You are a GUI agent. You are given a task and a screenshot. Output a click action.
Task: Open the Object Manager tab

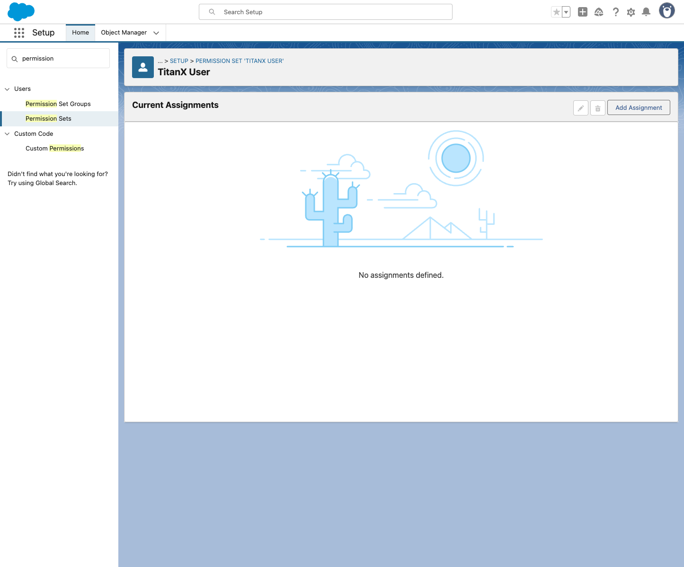124,33
